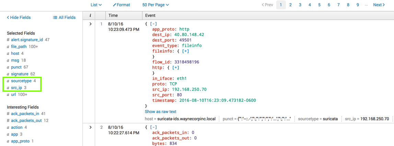Click the Time column header
This screenshot has width=394, height=146.
(x=113, y=15)
